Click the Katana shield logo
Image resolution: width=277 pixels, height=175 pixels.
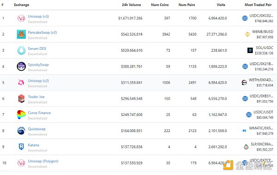coord(21,147)
